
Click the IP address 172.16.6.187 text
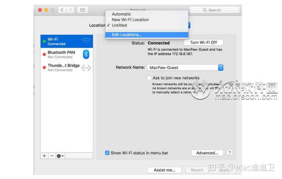tap(182, 54)
